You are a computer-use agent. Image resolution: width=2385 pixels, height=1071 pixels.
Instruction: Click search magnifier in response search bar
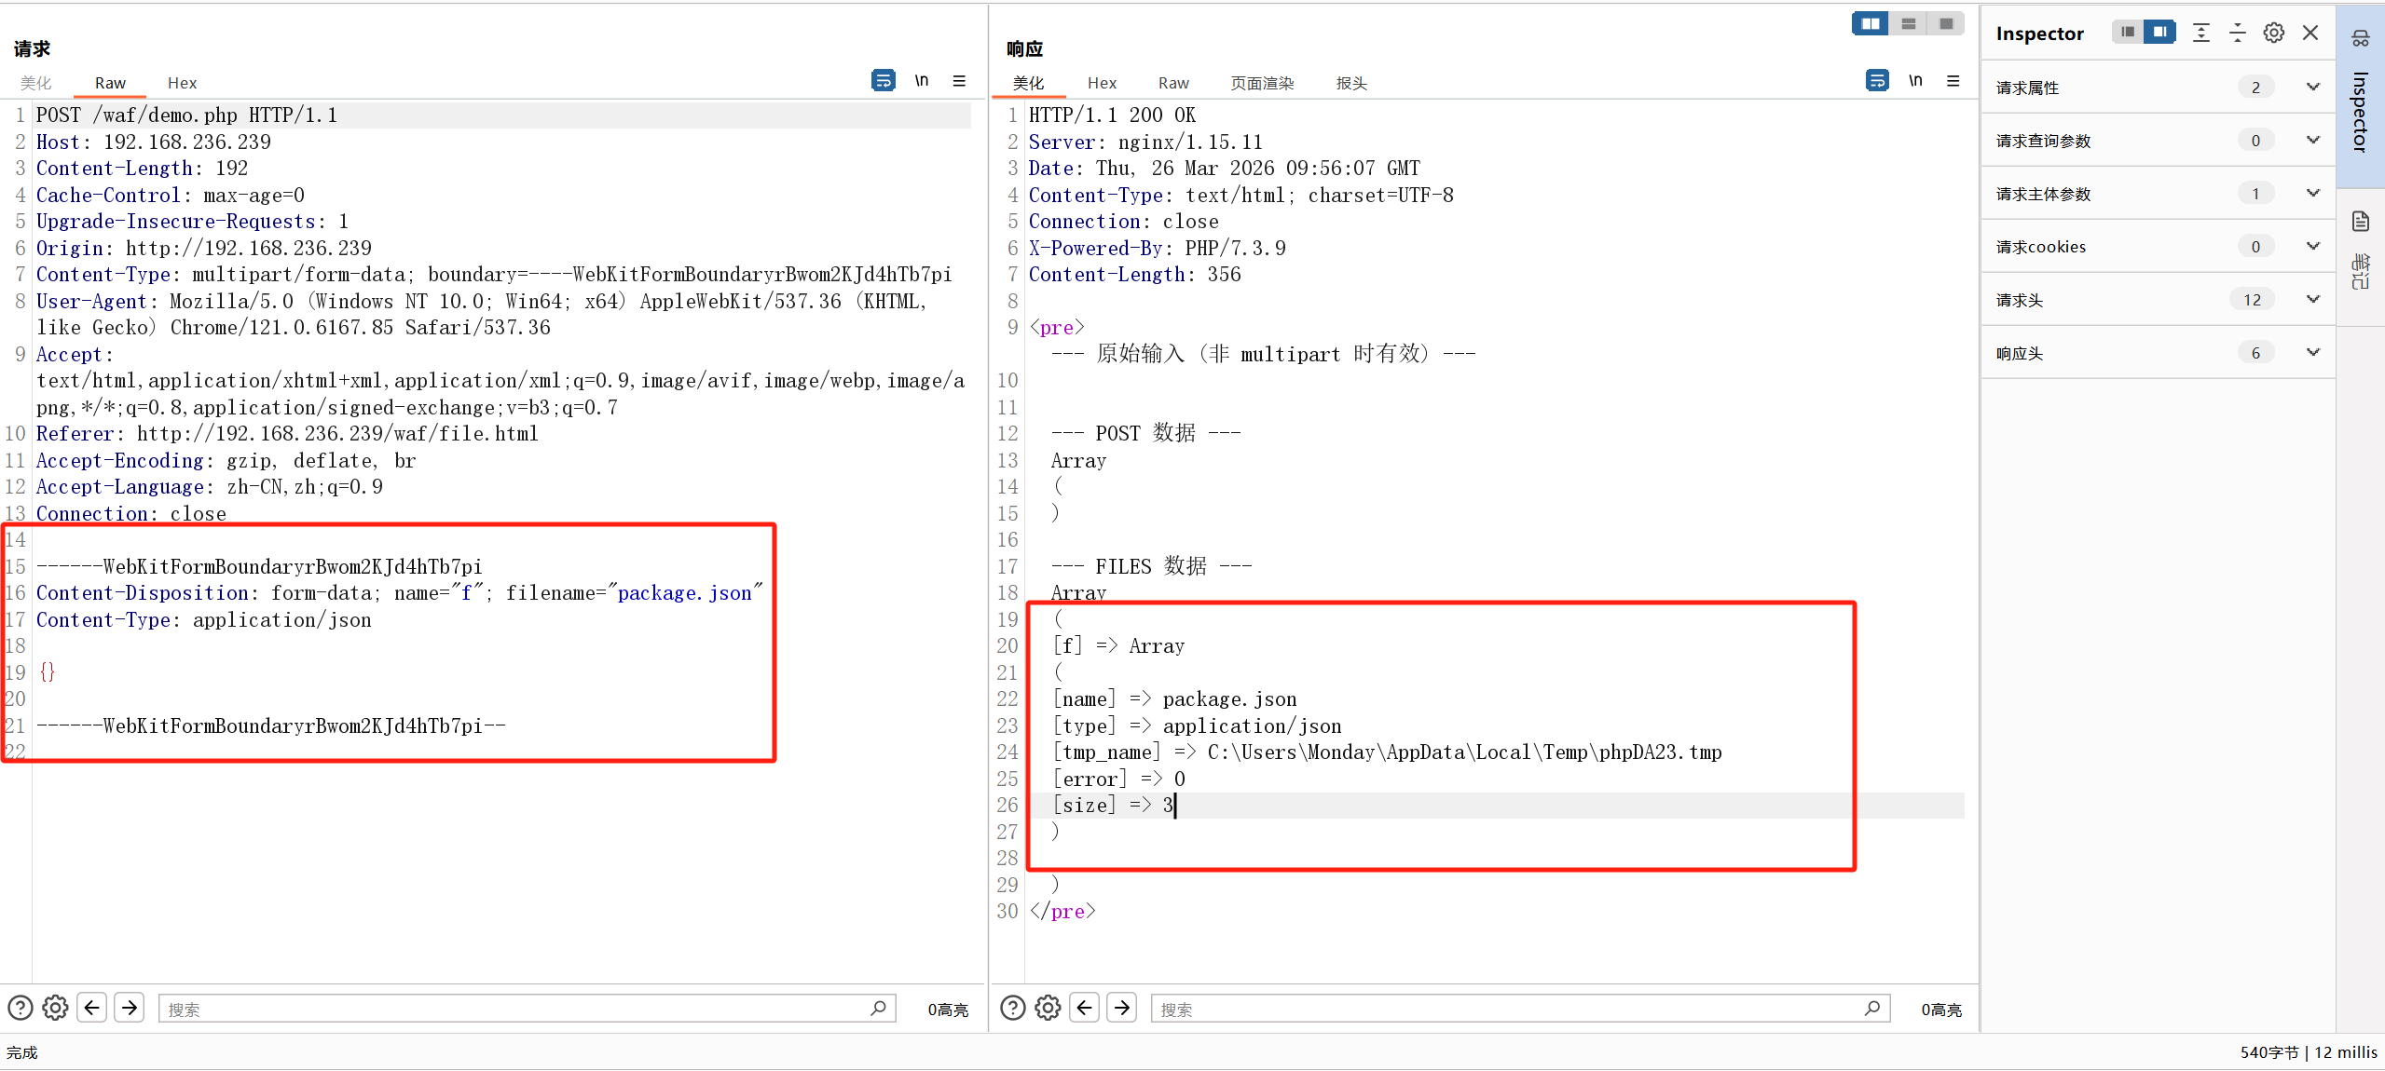click(1871, 1008)
